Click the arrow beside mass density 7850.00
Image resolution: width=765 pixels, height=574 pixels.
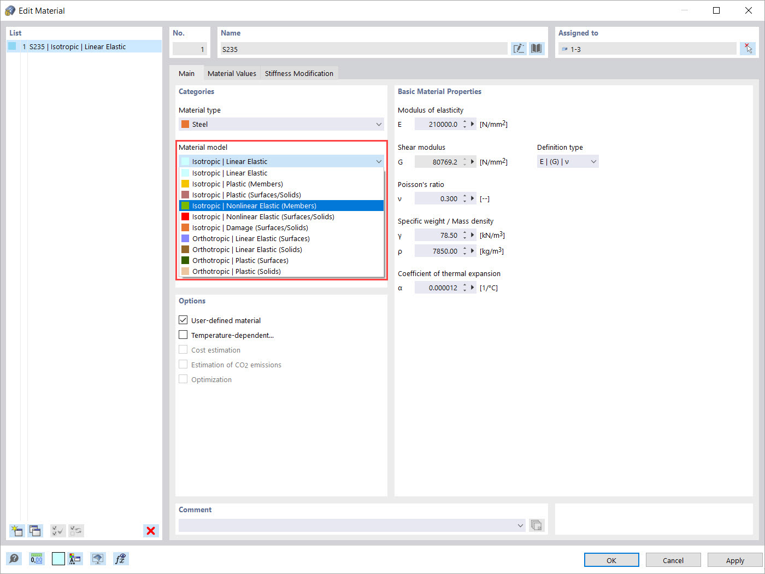pos(473,251)
